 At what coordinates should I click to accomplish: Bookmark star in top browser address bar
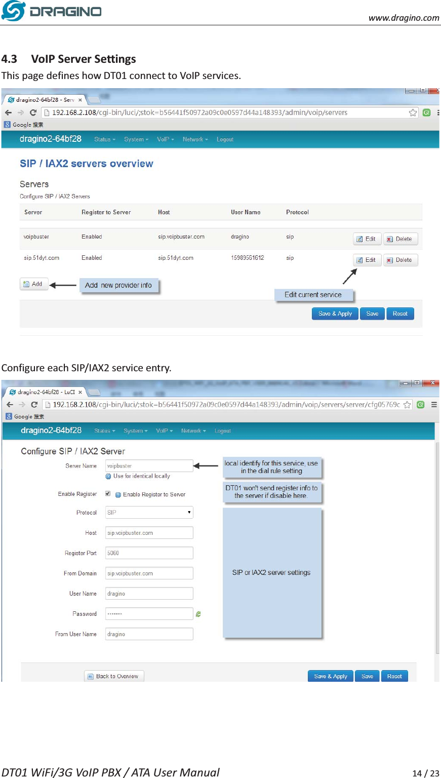[x=413, y=112]
